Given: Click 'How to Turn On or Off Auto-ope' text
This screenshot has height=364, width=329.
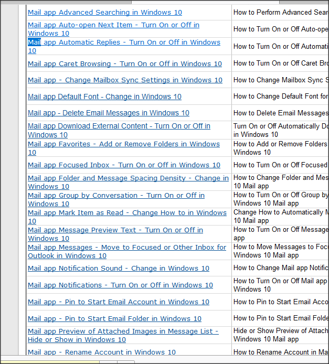Looking at the screenshot, I should (281, 29).
